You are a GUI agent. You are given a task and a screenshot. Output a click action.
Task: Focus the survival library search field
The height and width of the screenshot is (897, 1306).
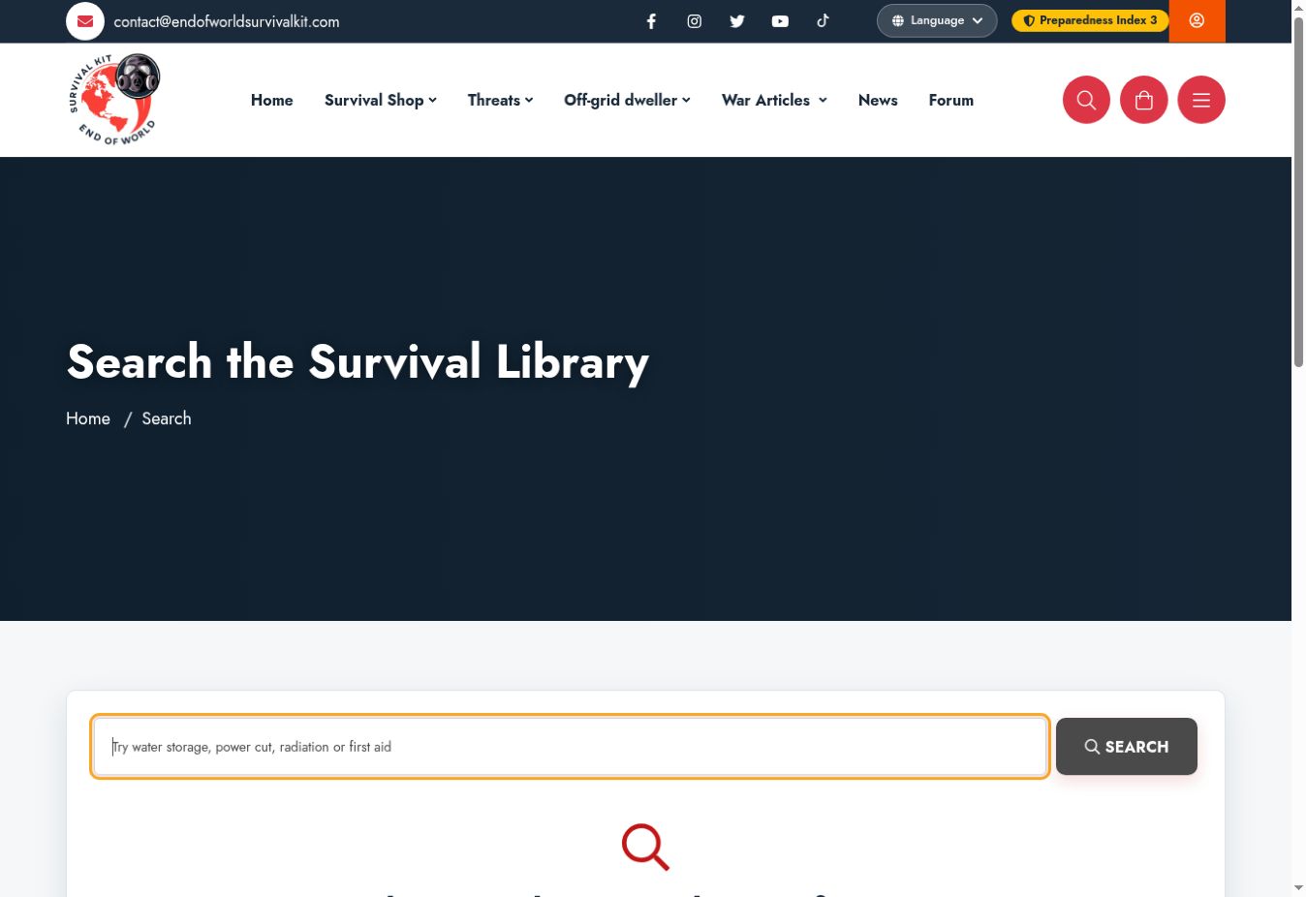pos(570,747)
